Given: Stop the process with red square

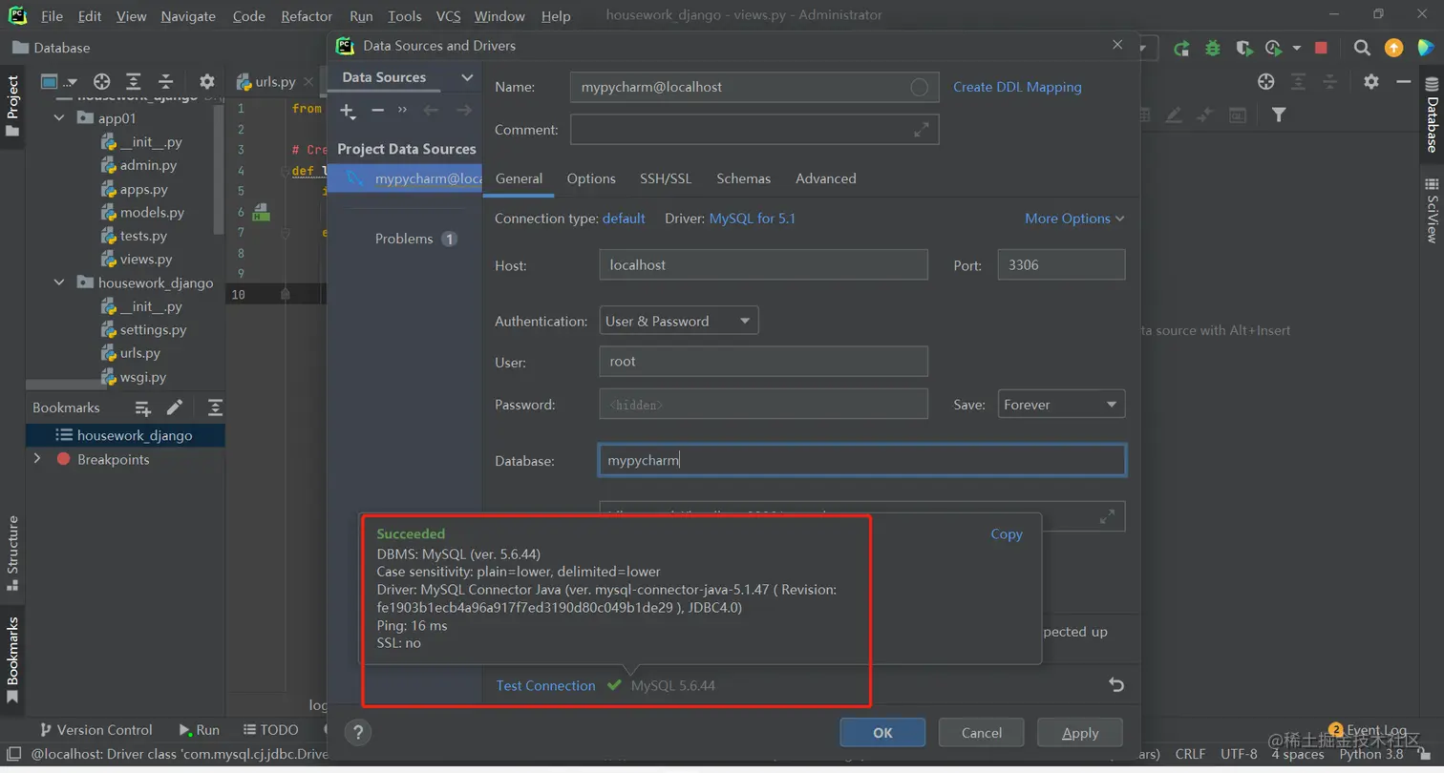Looking at the screenshot, I should click(1321, 48).
